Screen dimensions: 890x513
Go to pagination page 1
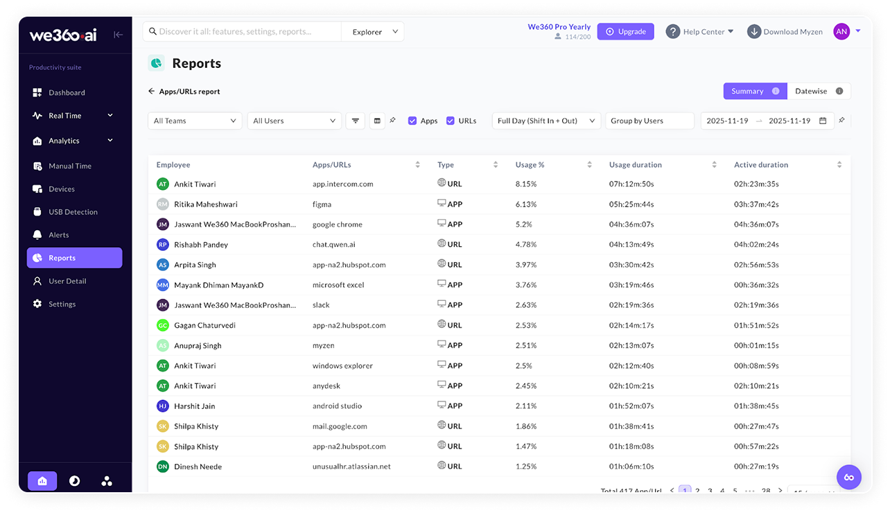685,490
